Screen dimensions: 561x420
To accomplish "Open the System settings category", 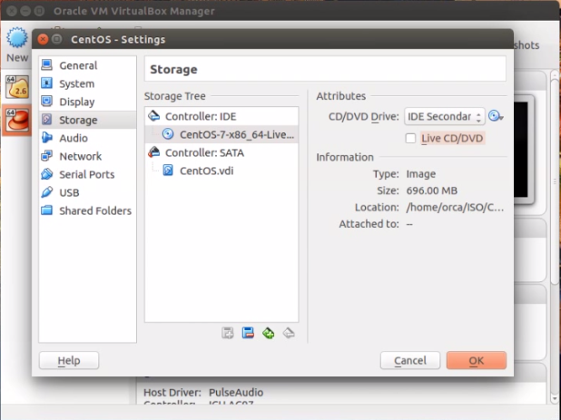I will pos(87,83).
